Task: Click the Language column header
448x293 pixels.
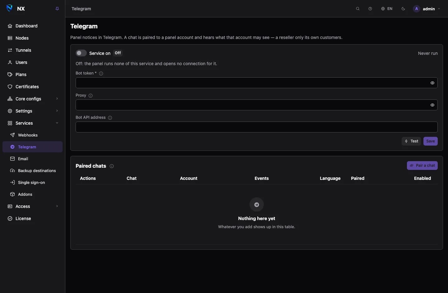Action: (330, 178)
